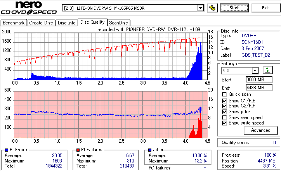Click the Start position field 0000 MB

click(x=259, y=79)
